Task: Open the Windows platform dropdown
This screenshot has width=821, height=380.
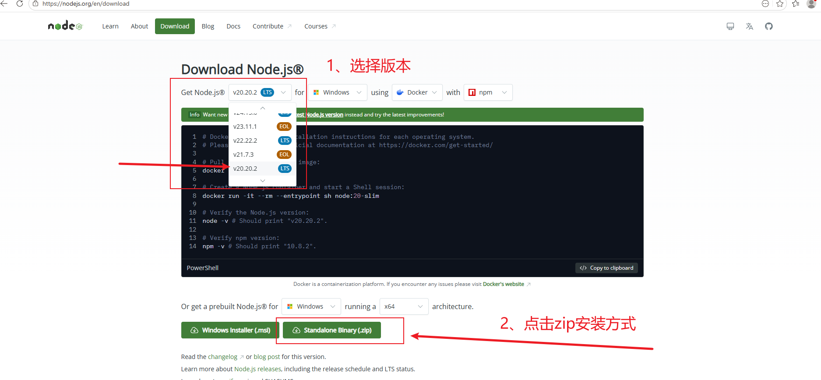Action: 338,92
